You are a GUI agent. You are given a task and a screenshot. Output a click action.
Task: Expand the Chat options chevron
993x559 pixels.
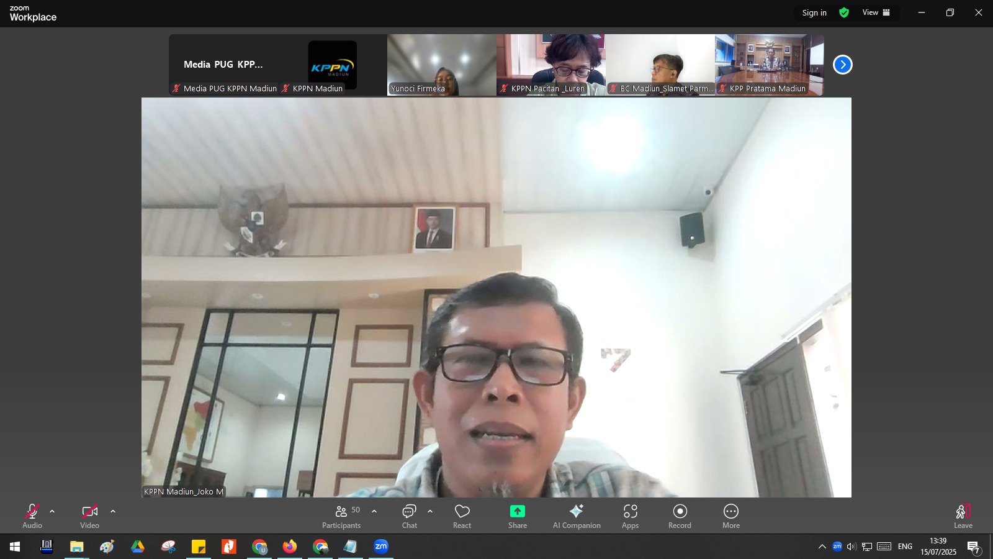tap(430, 511)
